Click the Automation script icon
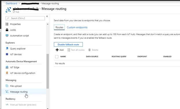 [7, 36]
